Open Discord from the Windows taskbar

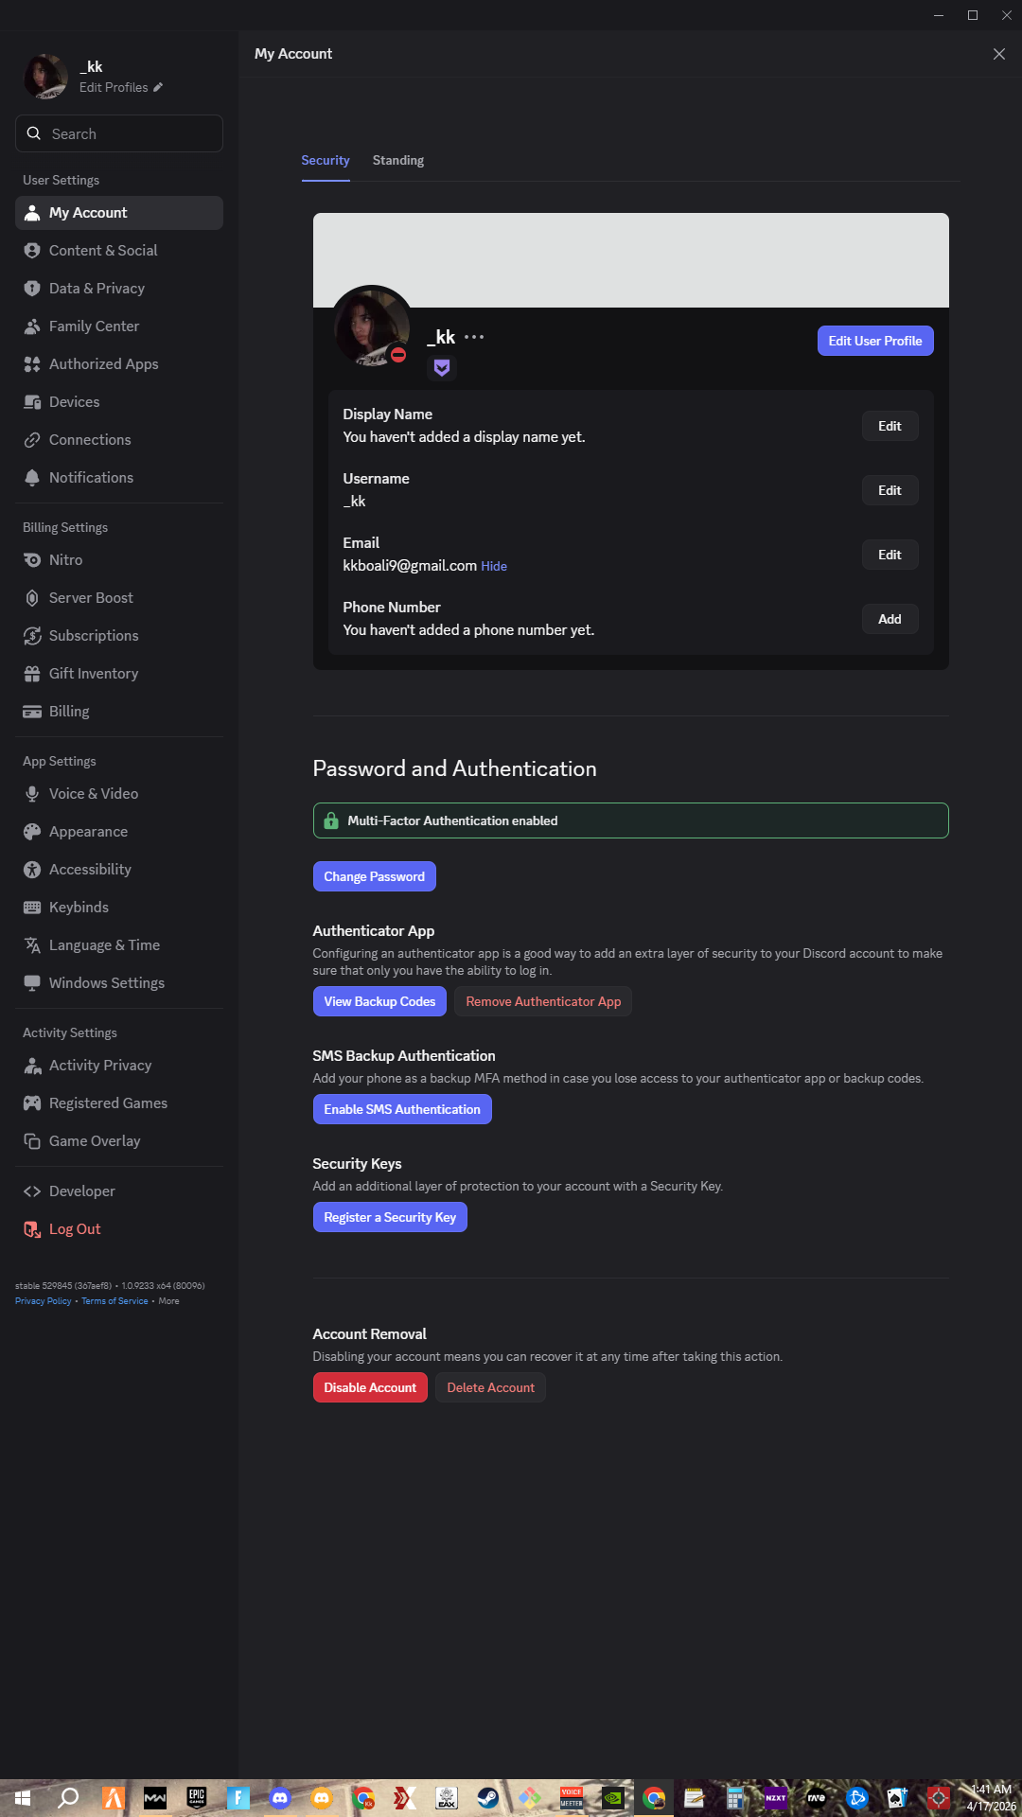[x=280, y=1797]
